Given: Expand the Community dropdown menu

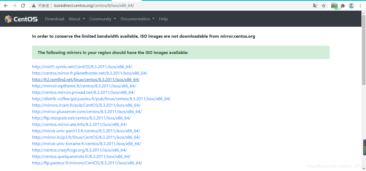Looking at the screenshot, I should tap(103, 19).
